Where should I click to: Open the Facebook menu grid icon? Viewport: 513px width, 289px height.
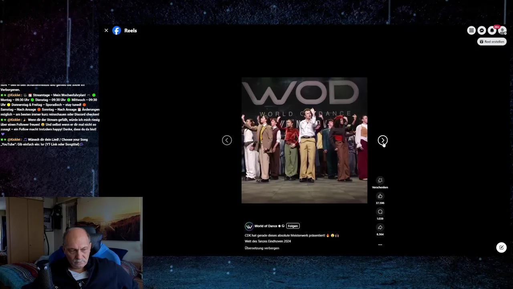[471, 31]
